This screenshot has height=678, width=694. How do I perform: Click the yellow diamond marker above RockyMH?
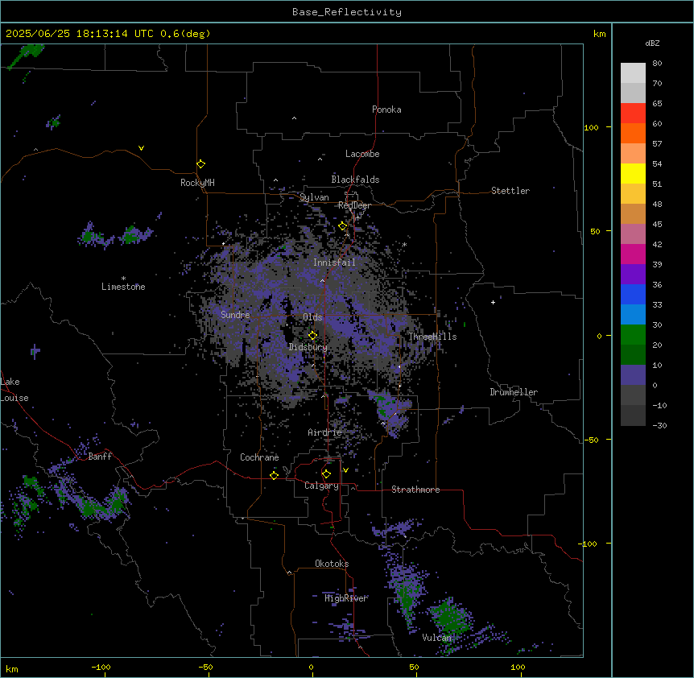click(201, 164)
